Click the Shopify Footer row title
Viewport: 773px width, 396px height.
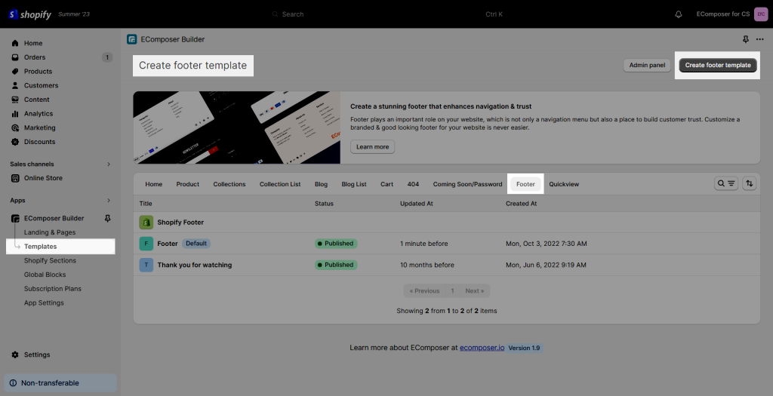pos(180,223)
